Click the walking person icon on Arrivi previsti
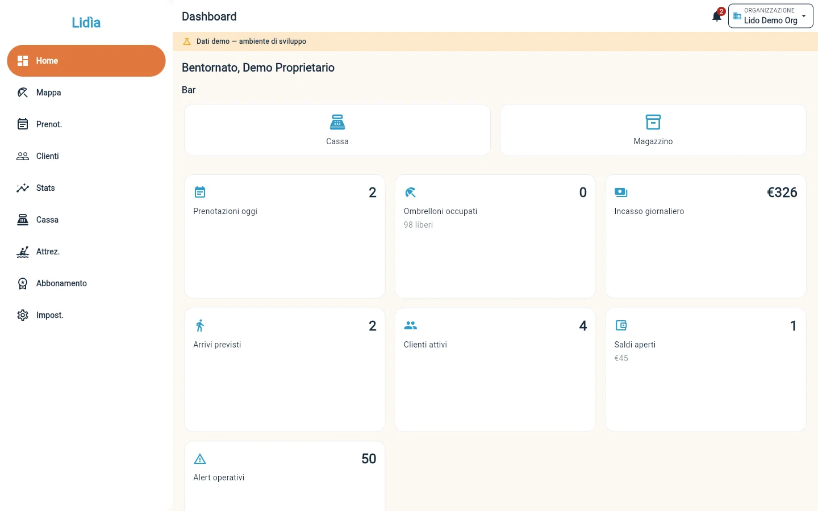This screenshot has width=818, height=511. [200, 326]
